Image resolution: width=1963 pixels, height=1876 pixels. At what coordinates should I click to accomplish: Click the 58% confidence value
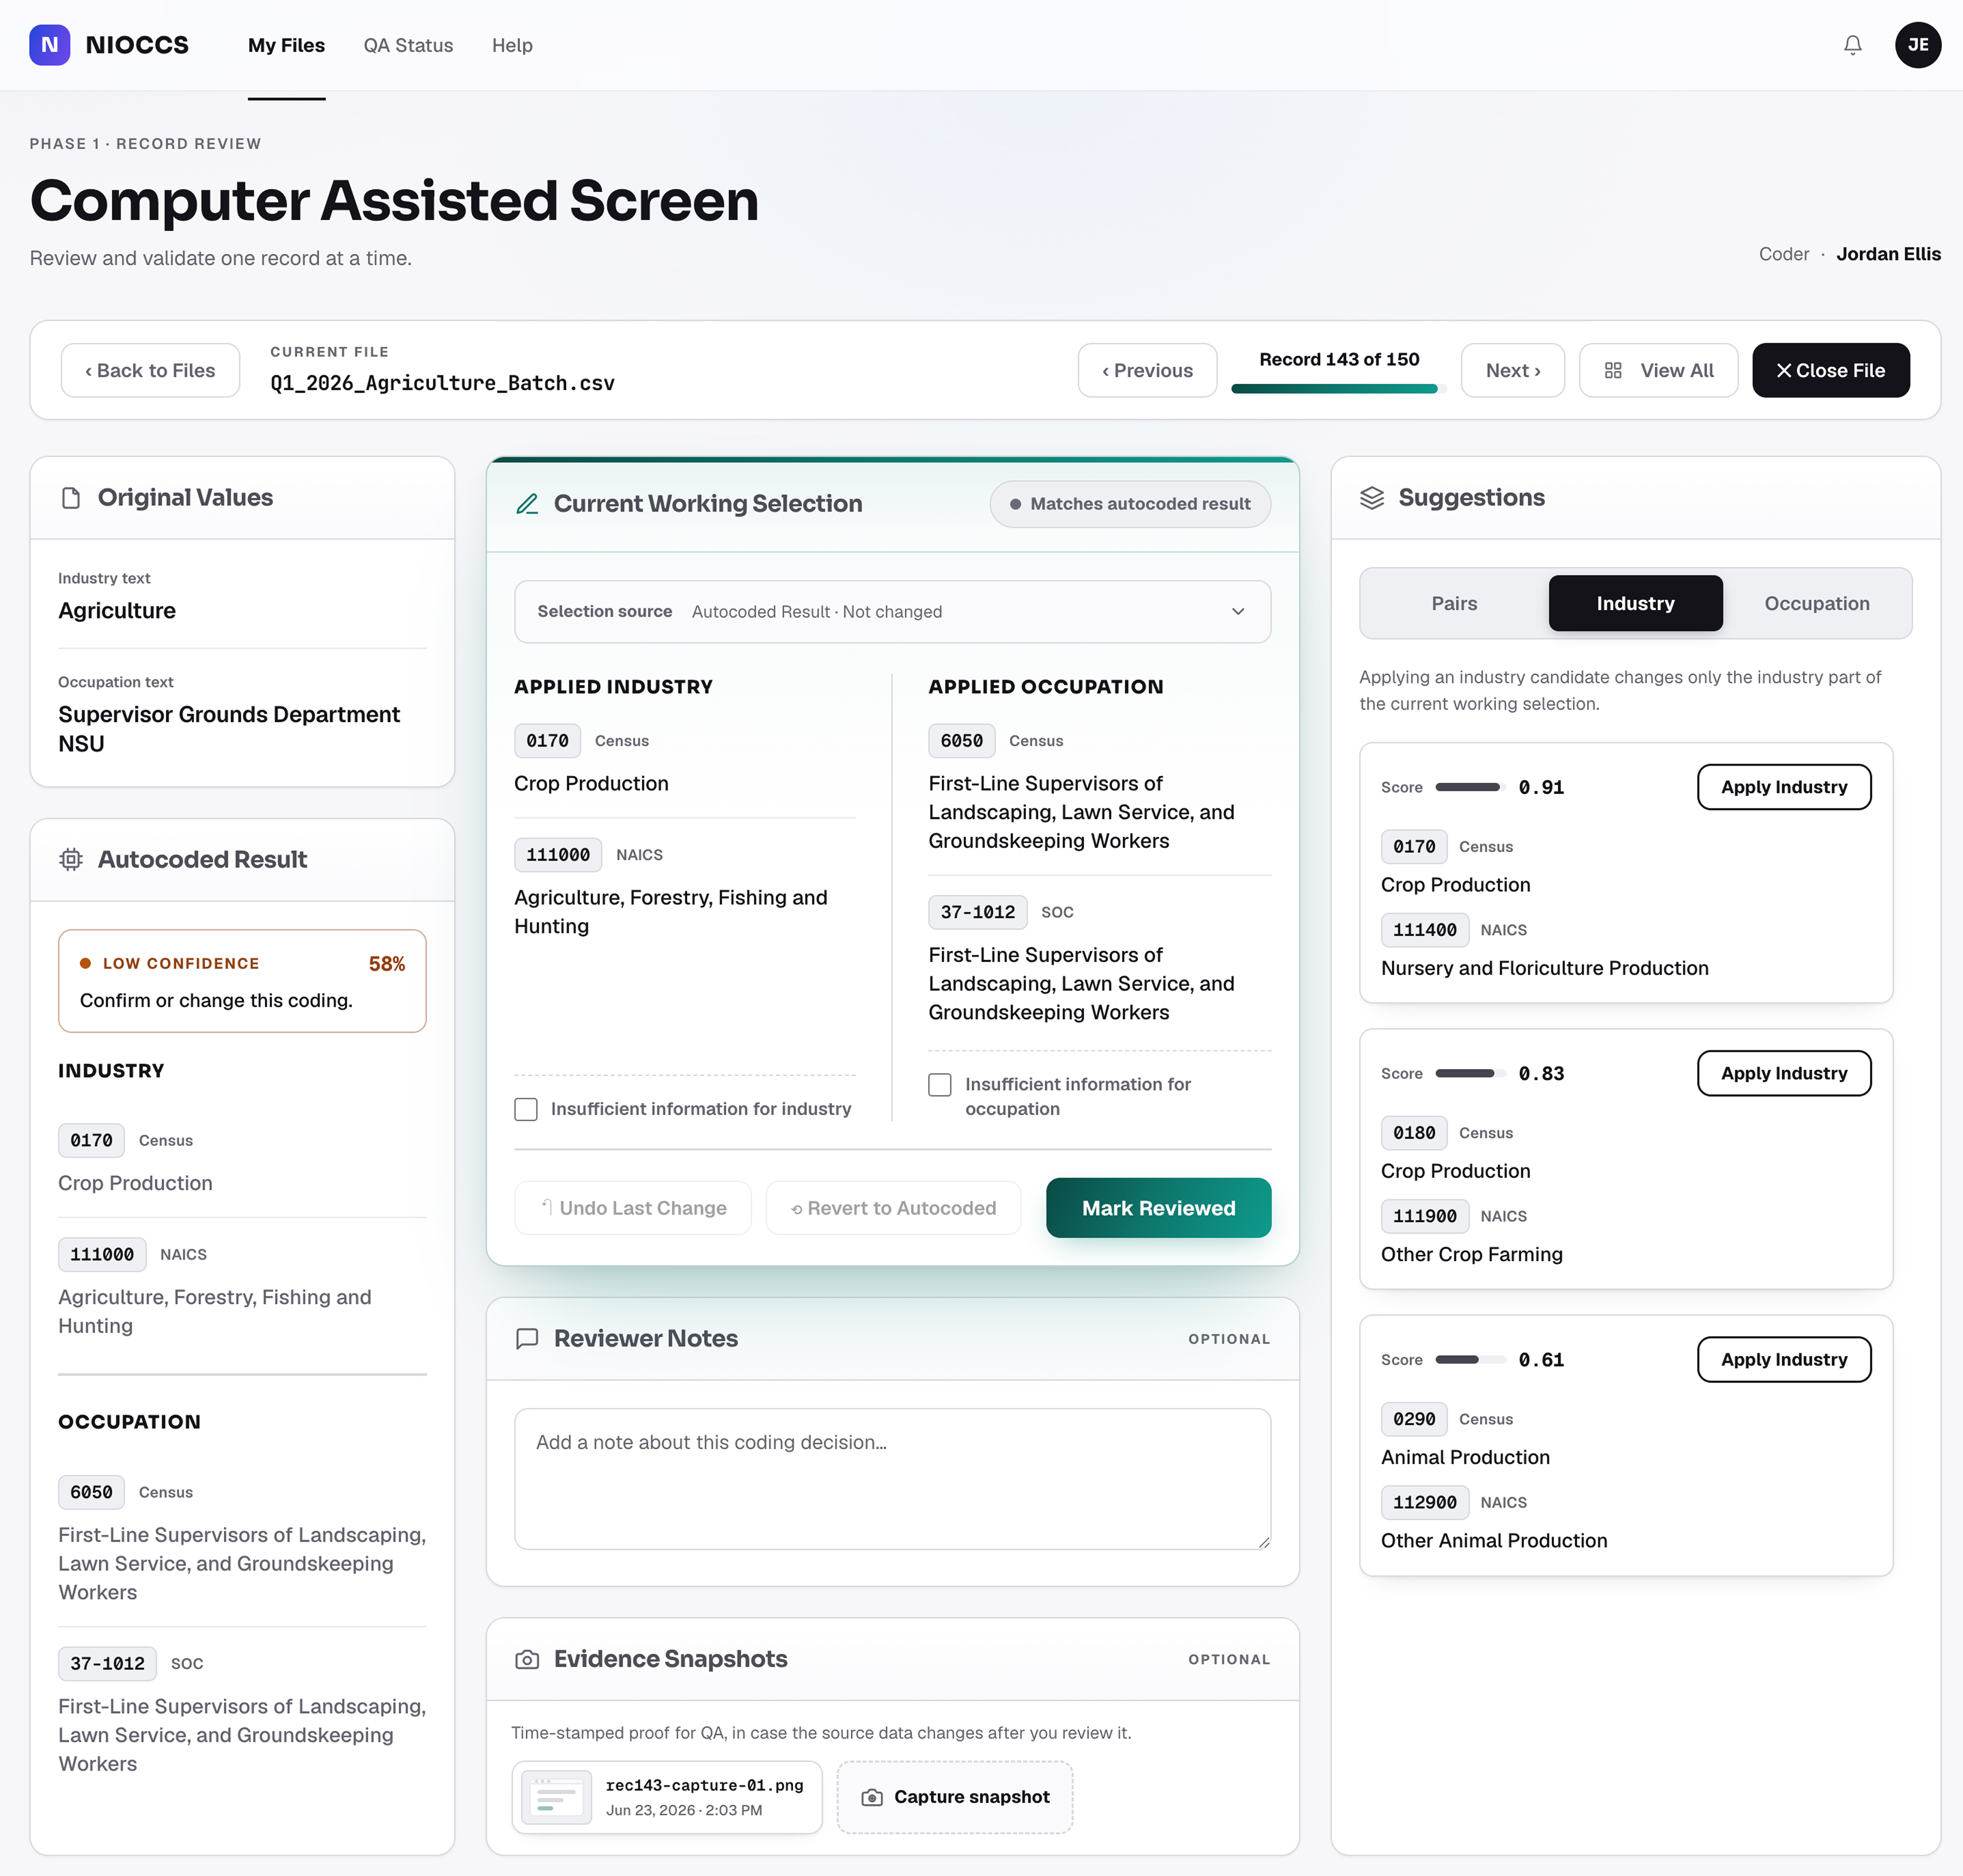386,964
